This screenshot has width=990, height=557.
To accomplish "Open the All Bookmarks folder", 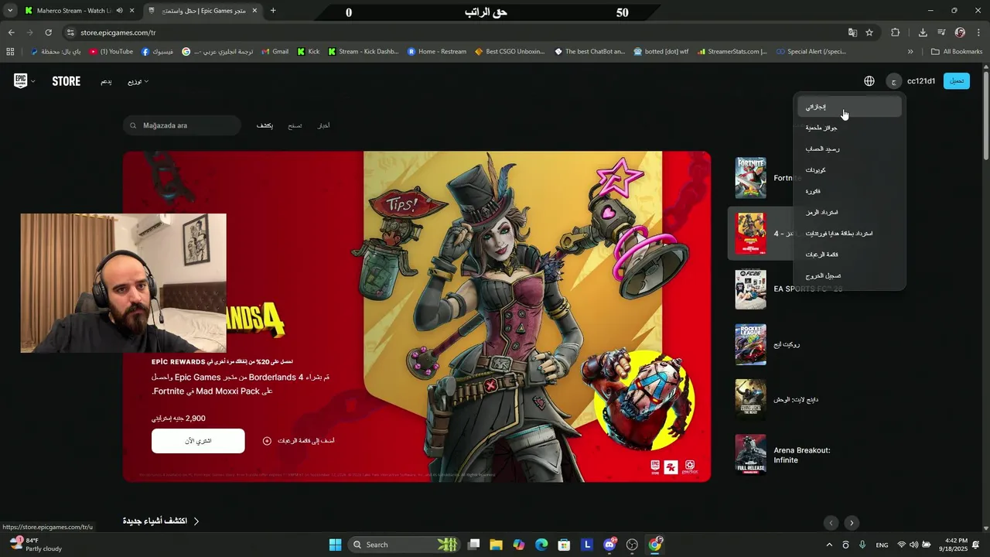I will (957, 52).
